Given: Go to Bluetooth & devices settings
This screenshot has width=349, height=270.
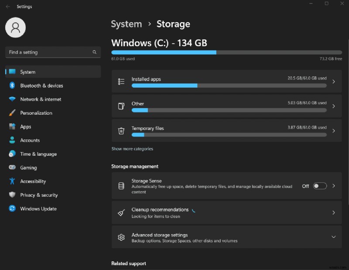Looking at the screenshot, I should click(53, 85).
